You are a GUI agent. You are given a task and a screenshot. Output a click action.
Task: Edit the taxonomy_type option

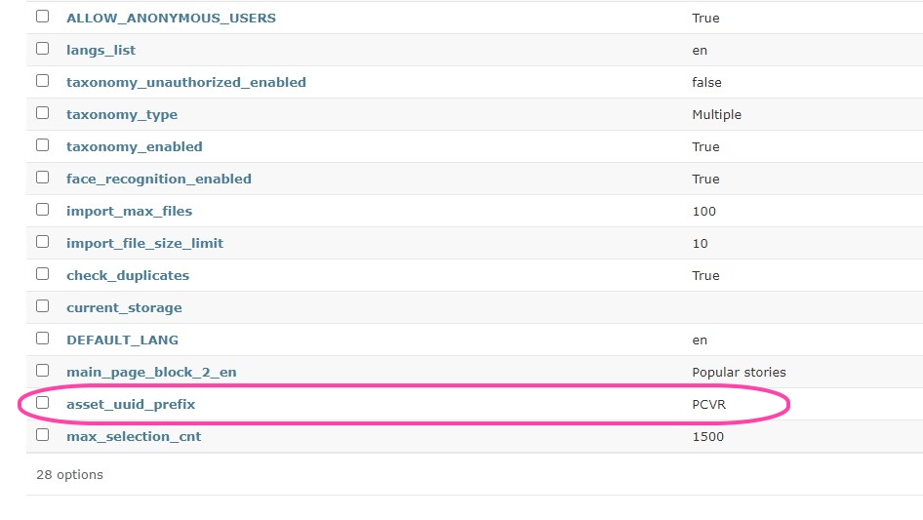coord(122,115)
